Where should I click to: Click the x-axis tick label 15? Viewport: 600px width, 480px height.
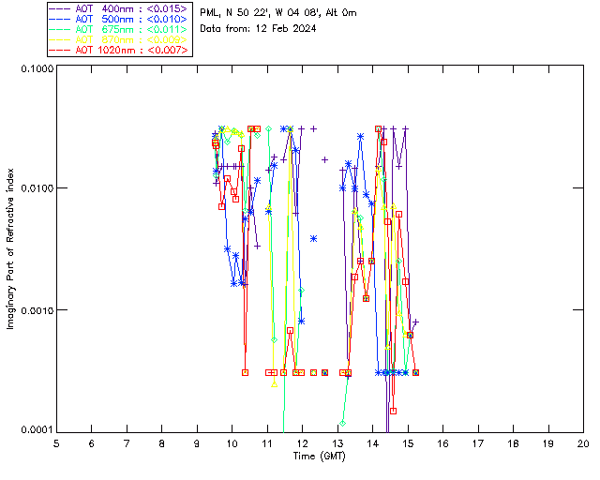(x=408, y=444)
